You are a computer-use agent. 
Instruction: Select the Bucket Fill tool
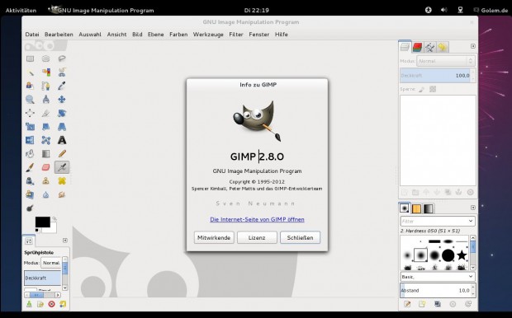(x=30, y=153)
